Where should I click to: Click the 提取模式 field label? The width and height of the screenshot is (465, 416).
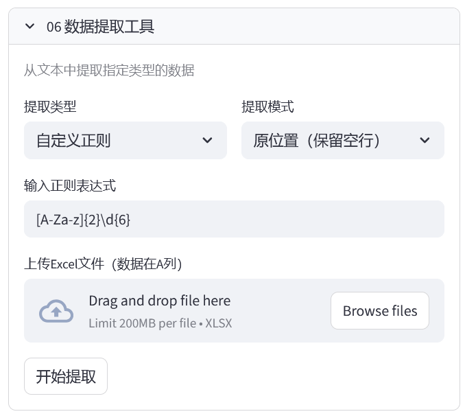(267, 106)
